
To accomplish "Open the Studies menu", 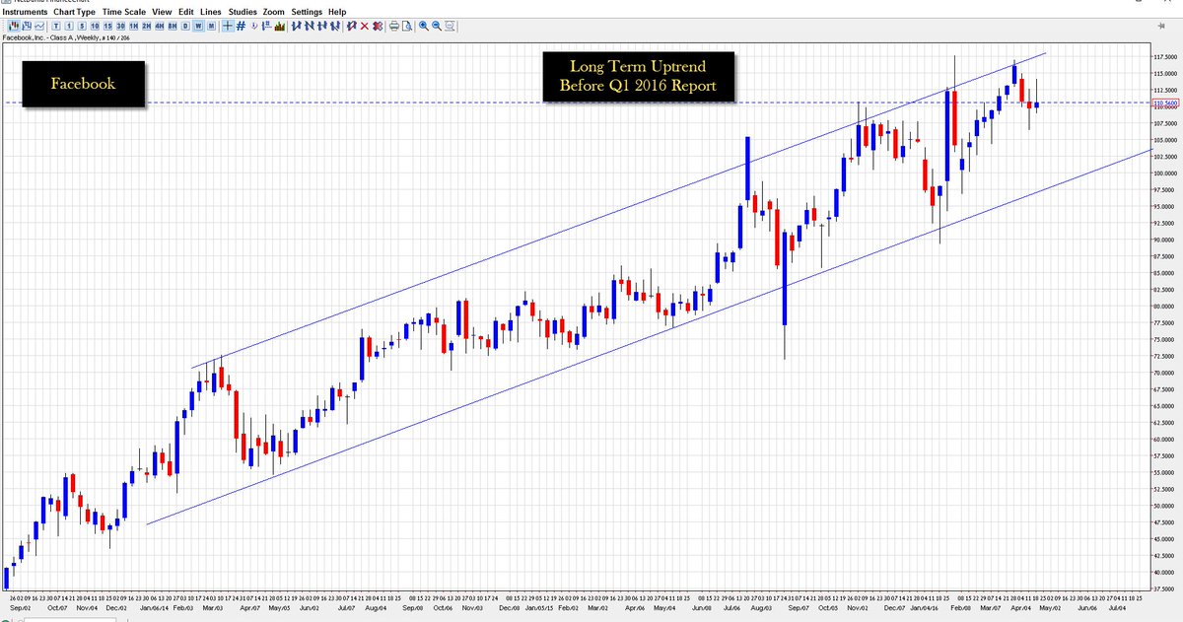I will pos(243,12).
